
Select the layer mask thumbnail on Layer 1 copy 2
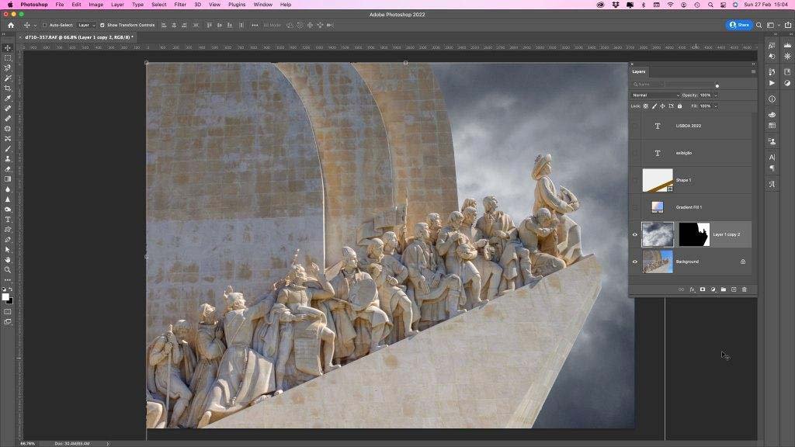coord(694,234)
